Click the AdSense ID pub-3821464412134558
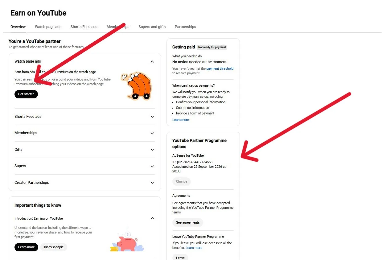 click(192, 162)
